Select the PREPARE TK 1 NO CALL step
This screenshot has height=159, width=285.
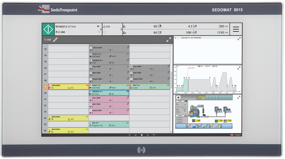click(x=109, y=93)
